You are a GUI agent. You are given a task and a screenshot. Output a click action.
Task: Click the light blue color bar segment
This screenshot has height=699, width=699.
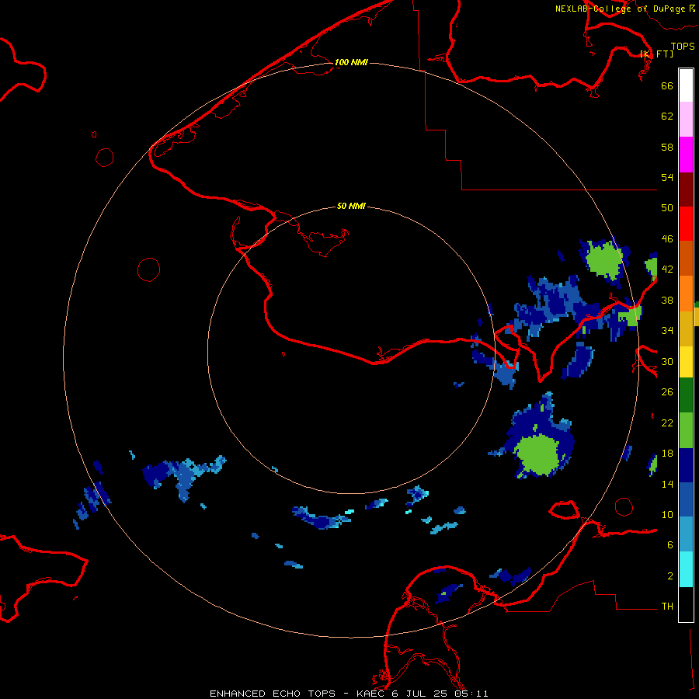(x=686, y=534)
